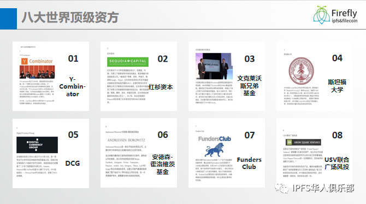Screen dimensions: 366x204
Task: Click the Funders Club label text
Action: [x=249, y=163]
